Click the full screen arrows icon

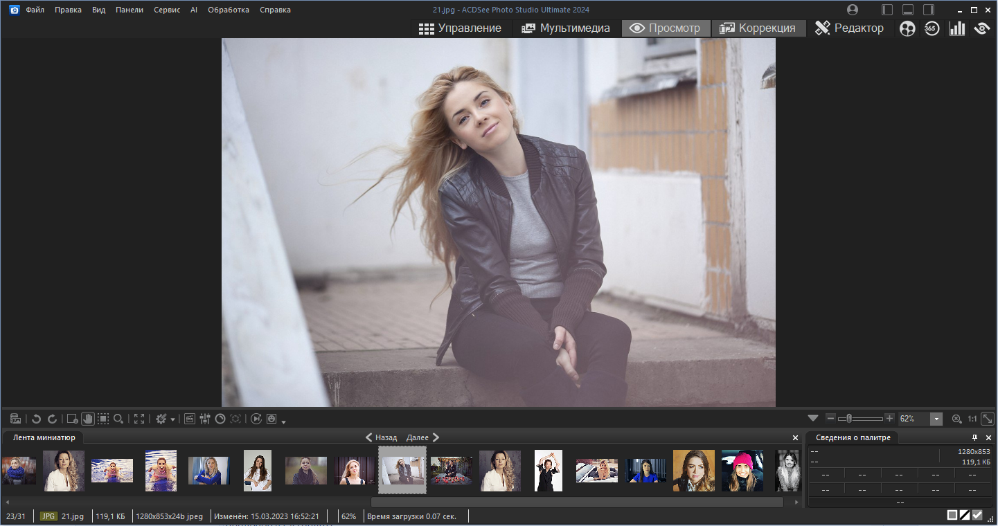click(x=139, y=419)
